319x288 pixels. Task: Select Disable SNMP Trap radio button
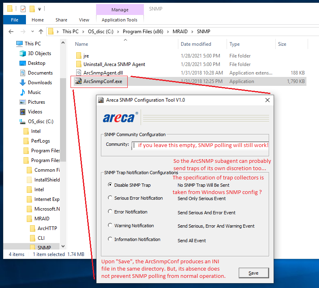tap(110, 185)
